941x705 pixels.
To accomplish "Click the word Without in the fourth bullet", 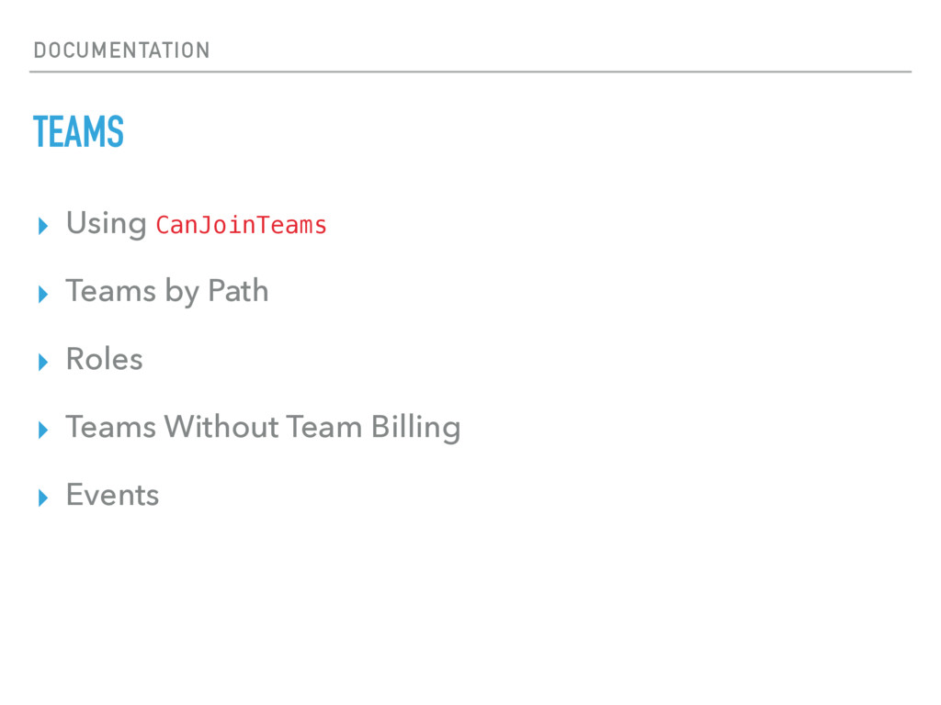I will tap(222, 427).
